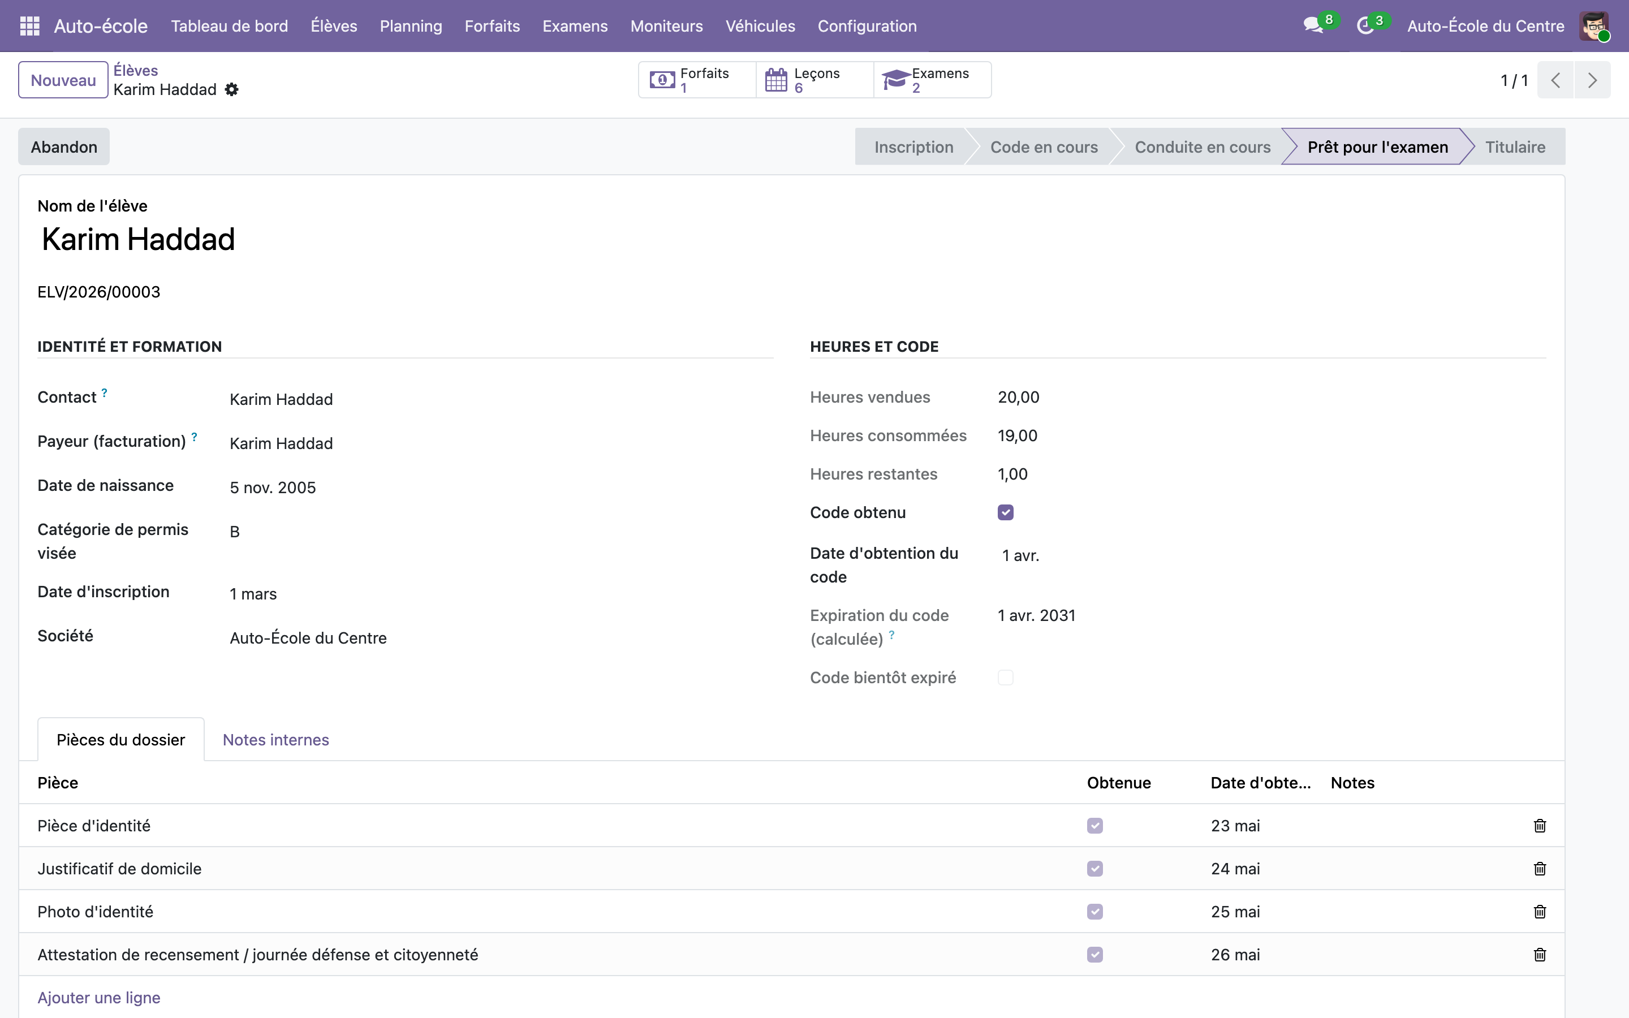Delete the Attestation de recensement row
Screen dimensions: 1629x1018
click(x=1540, y=955)
